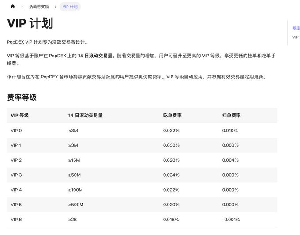Select the VIP 计划 page title

pyautogui.click(x=30, y=23)
